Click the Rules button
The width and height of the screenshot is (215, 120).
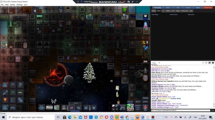[168, 8]
